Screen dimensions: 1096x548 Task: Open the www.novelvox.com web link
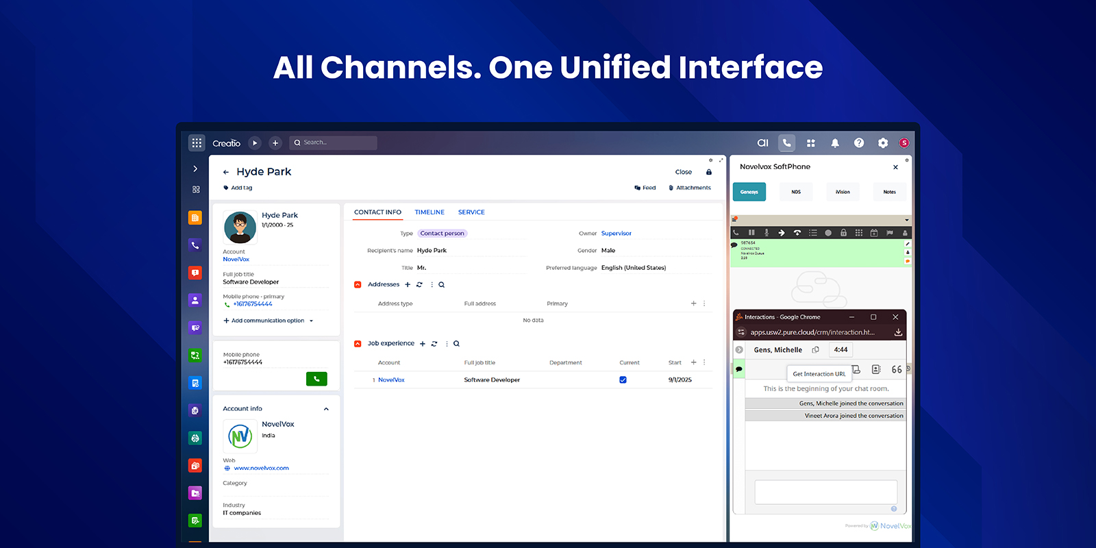(x=261, y=469)
